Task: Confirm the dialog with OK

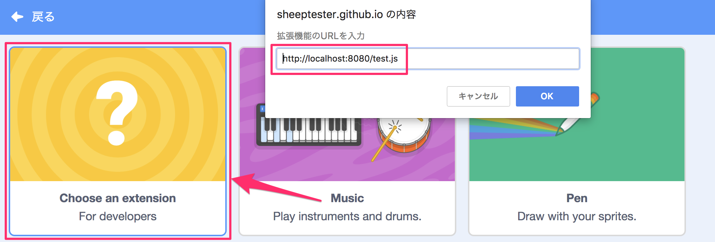Action: click(x=547, y=96)
